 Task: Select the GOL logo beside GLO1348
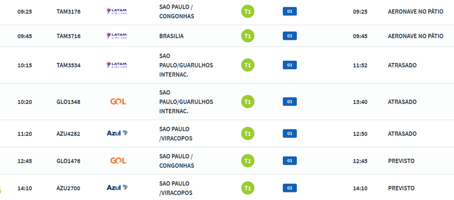click(118, 102)
